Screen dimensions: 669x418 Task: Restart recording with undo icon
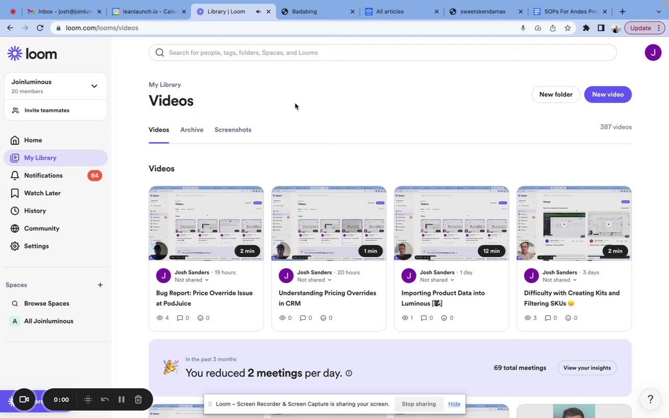point(105,400)
